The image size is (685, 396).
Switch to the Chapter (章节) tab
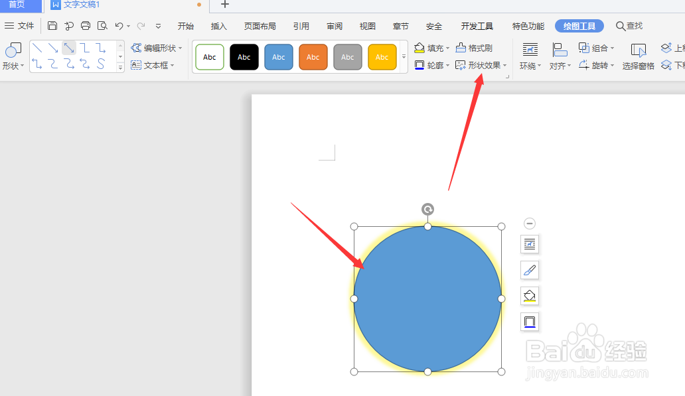tap(401, 26)
